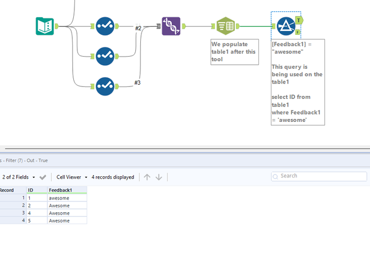Select the Select tool feeding connection #2

105,26
